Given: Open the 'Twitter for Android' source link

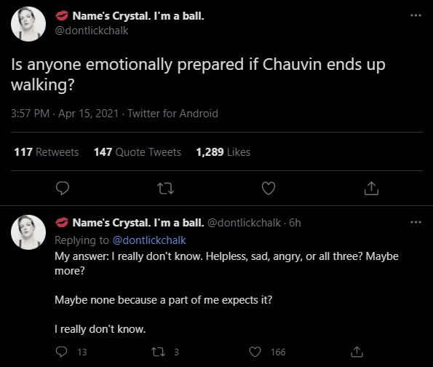Looking at the screenshot, I should pyautogui.click(x=173, y=114).
